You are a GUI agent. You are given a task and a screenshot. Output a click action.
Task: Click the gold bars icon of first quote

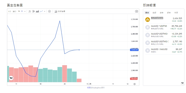pyautogui.click(x=148, y=20)
